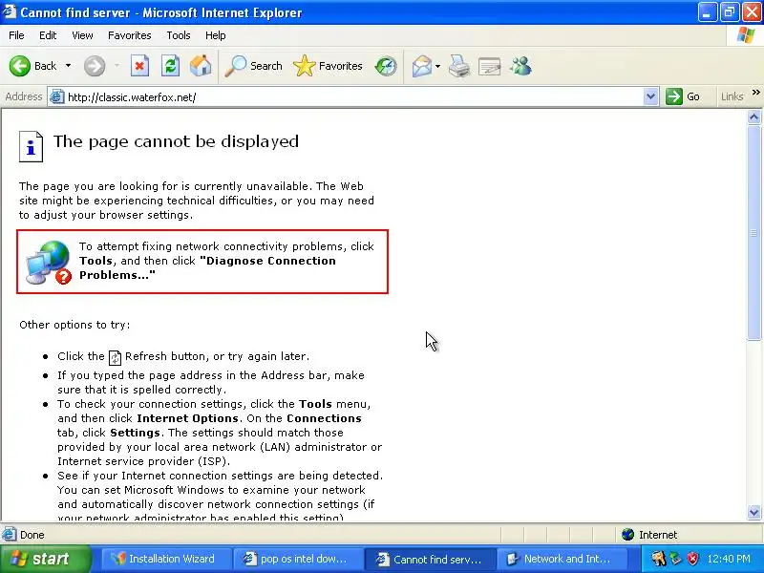Image resolution: width=764 pixels, height=573 pixels.
Task: Stop loading with the red X icon
Action: tap(139, 66)
